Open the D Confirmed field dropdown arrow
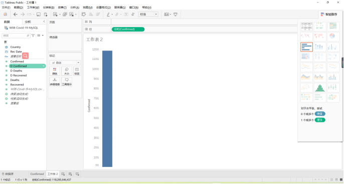The width and height of the screenshot is (344, 184). click(44, 66)
